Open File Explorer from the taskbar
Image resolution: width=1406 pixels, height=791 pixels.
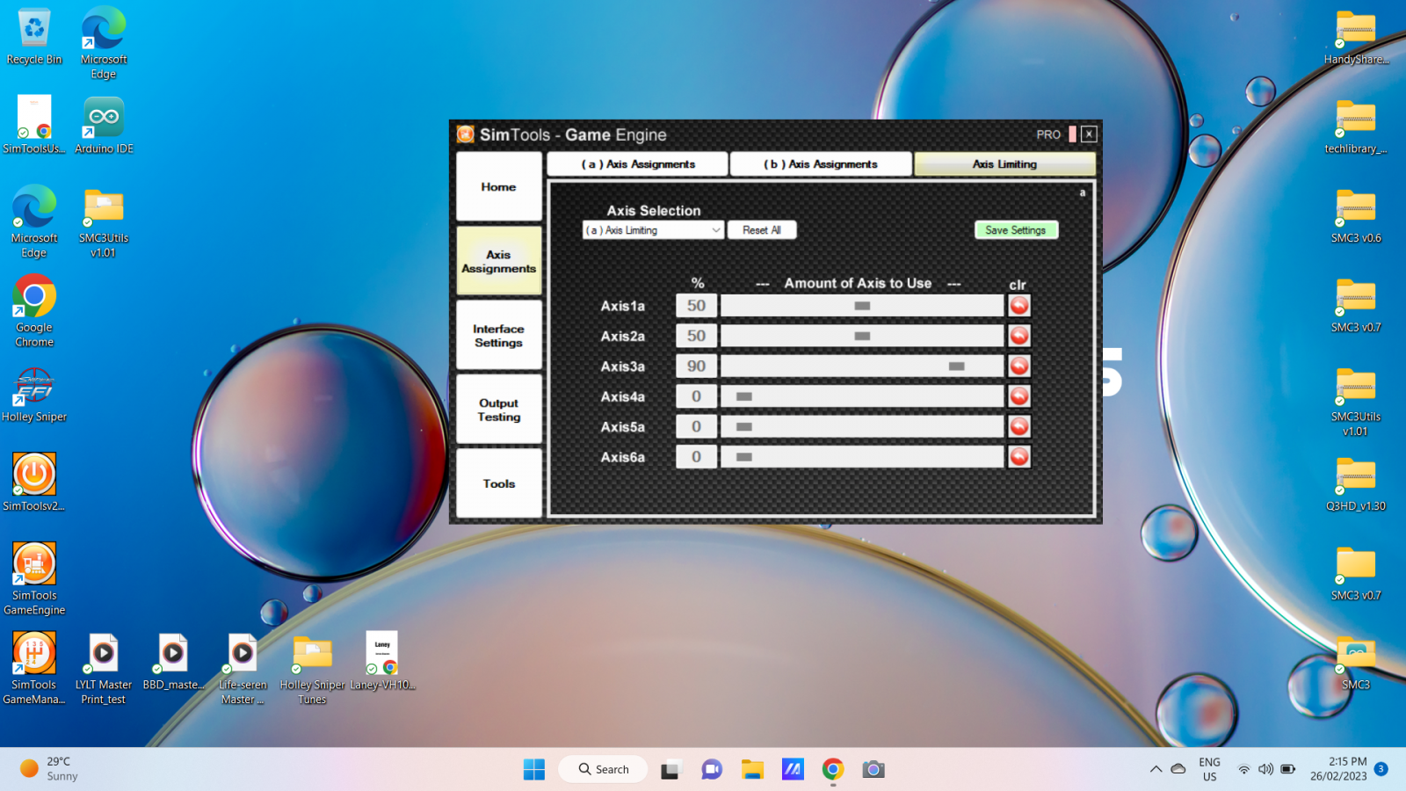coord(752,770)
